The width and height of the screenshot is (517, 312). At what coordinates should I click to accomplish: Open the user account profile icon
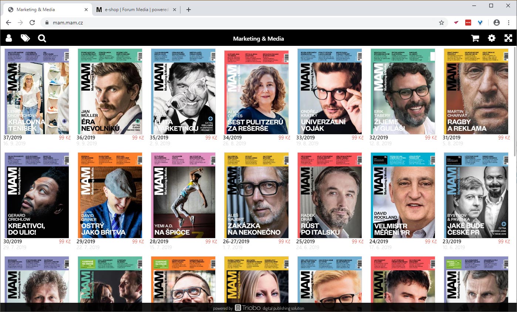9,38
